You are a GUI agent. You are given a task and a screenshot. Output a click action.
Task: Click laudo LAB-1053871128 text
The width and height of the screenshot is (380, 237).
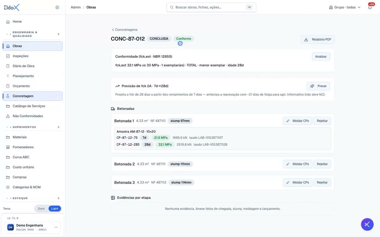[x=211, y=145]
